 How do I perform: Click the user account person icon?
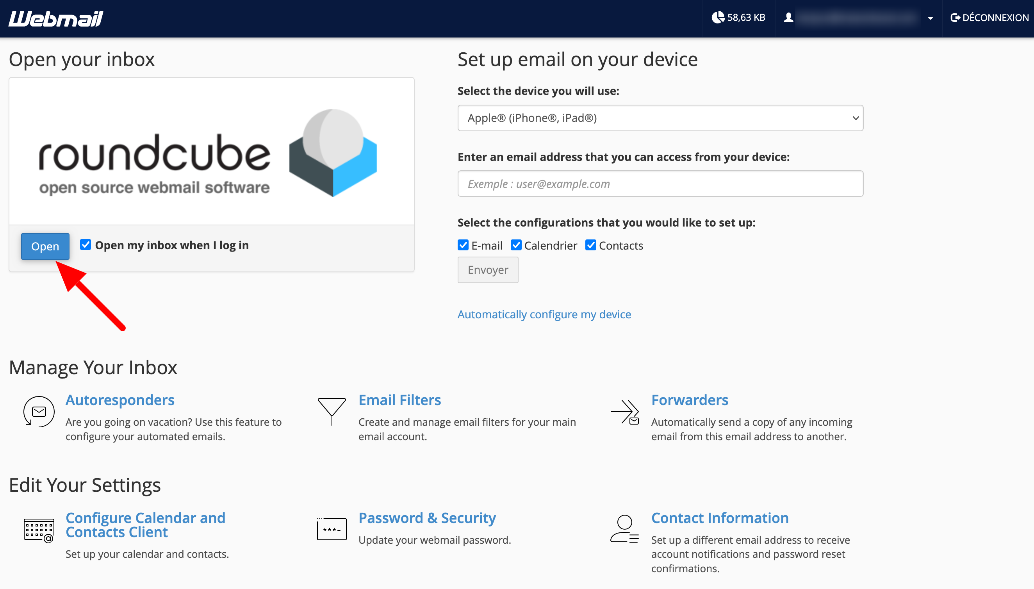pos(788,18)
